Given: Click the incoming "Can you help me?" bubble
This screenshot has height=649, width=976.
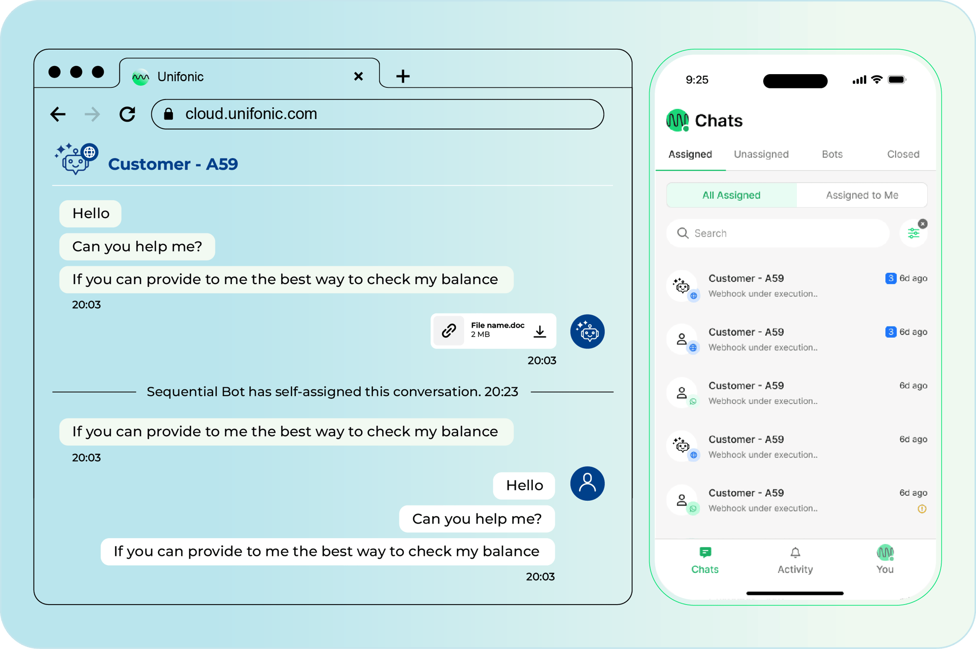Looking at the screenshot, I should coord(137,246).
